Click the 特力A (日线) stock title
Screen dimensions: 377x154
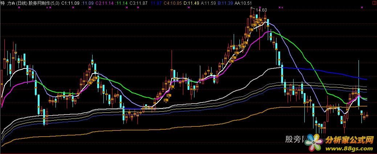[x=14, y=3]
